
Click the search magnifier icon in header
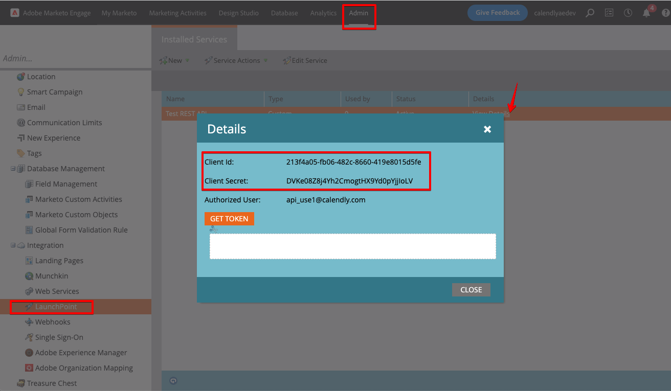pyautogui.click(x=590, y=13)
